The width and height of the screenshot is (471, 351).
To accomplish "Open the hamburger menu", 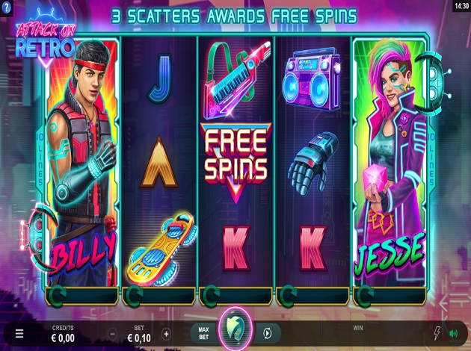I will (x=19, y=334).
